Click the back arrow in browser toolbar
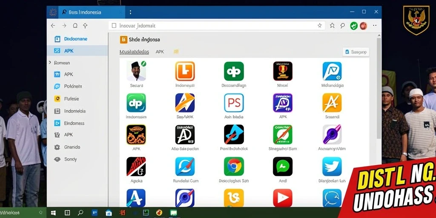 pos(53,26)
